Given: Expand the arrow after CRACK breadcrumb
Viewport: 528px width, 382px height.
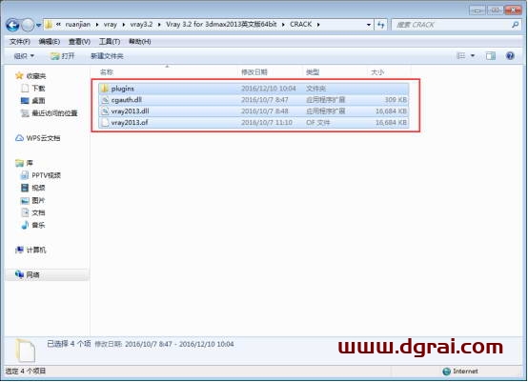Looking at the screenshot, I should (x=318, y=25).
